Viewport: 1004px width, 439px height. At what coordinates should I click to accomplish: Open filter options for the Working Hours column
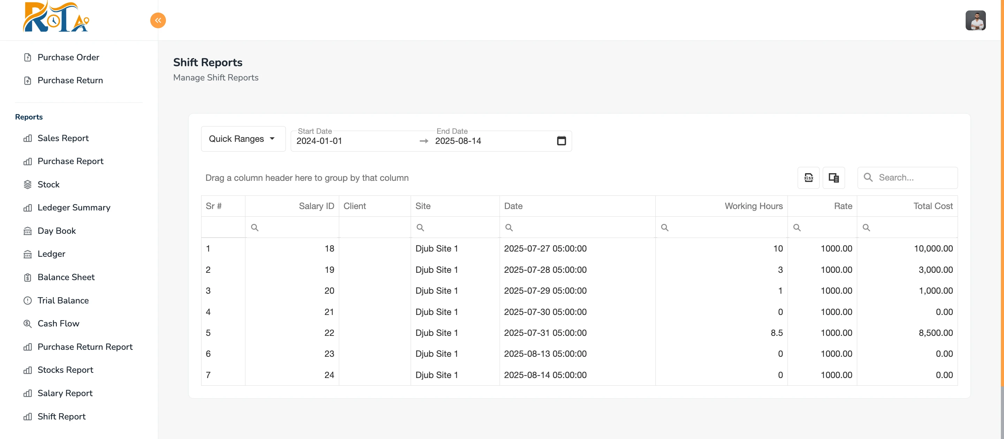coord(664,228)
